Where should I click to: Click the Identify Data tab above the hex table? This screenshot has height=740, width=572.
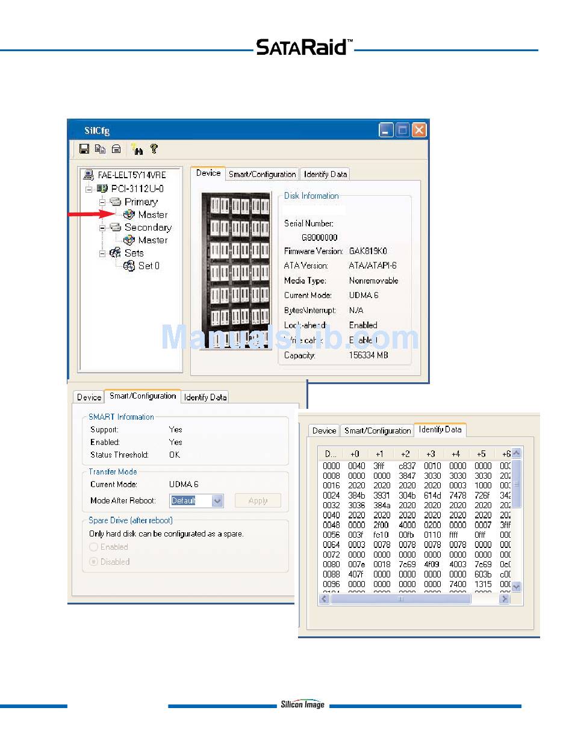click(x=440, y=429)
